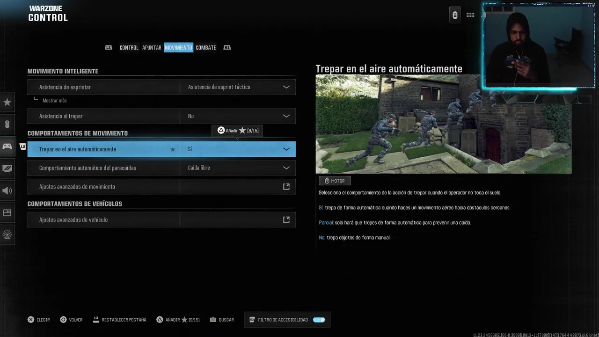The image size is (599, 337).
Task: Open external link icon for Ajustes avanzados de movimiento
Action: click(286, 187)
